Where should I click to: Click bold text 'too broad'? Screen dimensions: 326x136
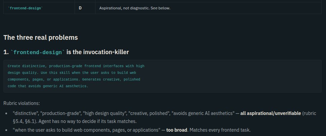click(176, 130)
